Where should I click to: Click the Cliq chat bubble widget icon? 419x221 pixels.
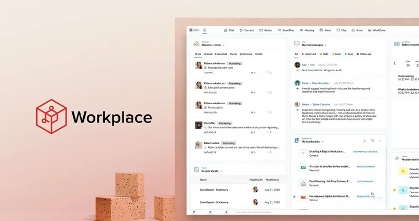pyautogui.click(x=296, y=43)
